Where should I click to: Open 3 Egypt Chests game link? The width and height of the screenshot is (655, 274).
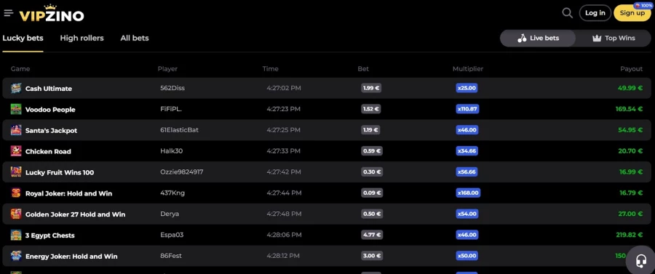[x=49, y=235]
